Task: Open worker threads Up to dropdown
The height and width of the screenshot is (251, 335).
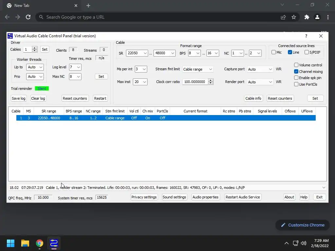Action: click(35, 67)
